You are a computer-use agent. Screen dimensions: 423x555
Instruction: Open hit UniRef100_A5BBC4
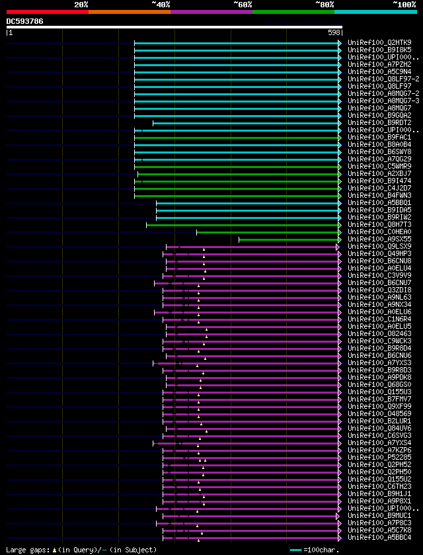(x=379, y=538)
